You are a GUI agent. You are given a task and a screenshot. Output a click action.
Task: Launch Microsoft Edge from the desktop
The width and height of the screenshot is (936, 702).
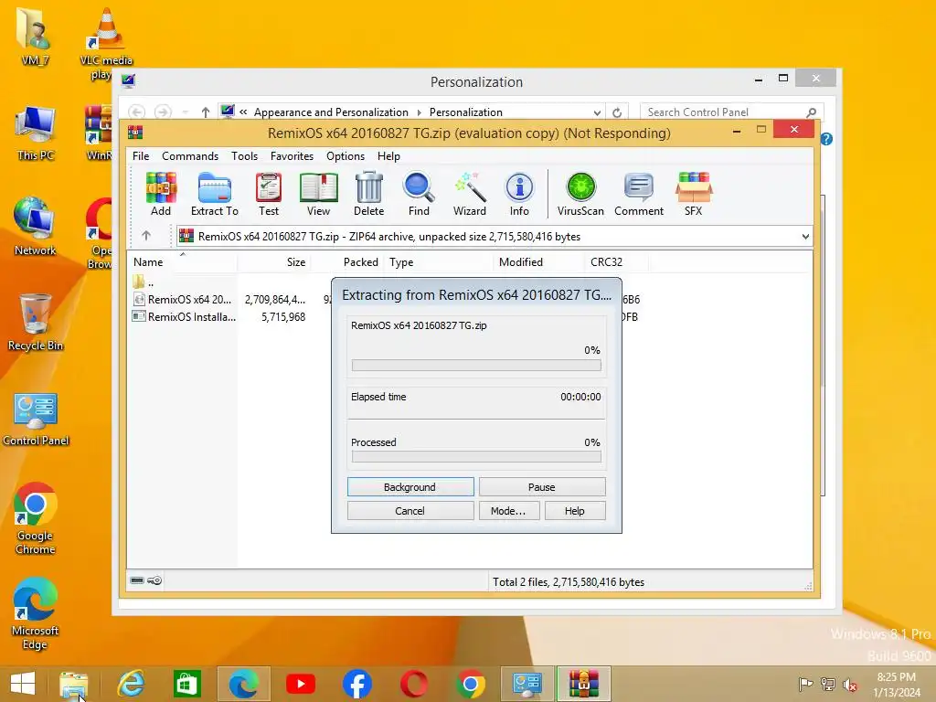[35, 613]
